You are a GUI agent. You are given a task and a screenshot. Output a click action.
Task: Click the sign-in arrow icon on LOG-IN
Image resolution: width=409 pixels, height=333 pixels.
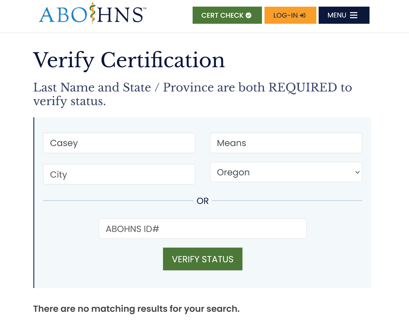(303, 15)
